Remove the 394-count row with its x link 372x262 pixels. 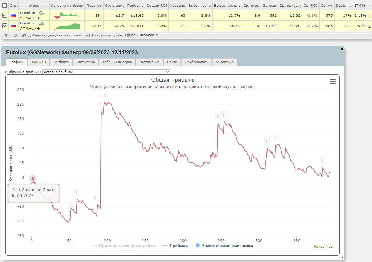click(x=369, y=16)
